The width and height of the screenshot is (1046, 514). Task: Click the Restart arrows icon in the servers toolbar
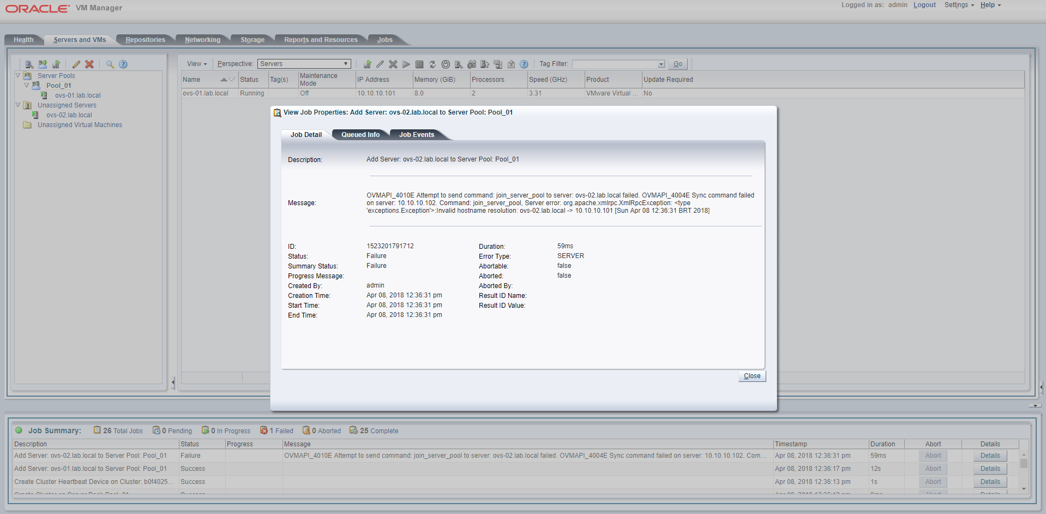click(x=432, y=64)
